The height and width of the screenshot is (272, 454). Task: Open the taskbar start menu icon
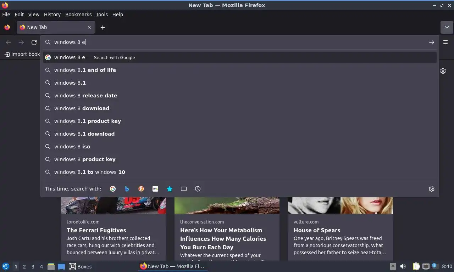click(6, 266)
